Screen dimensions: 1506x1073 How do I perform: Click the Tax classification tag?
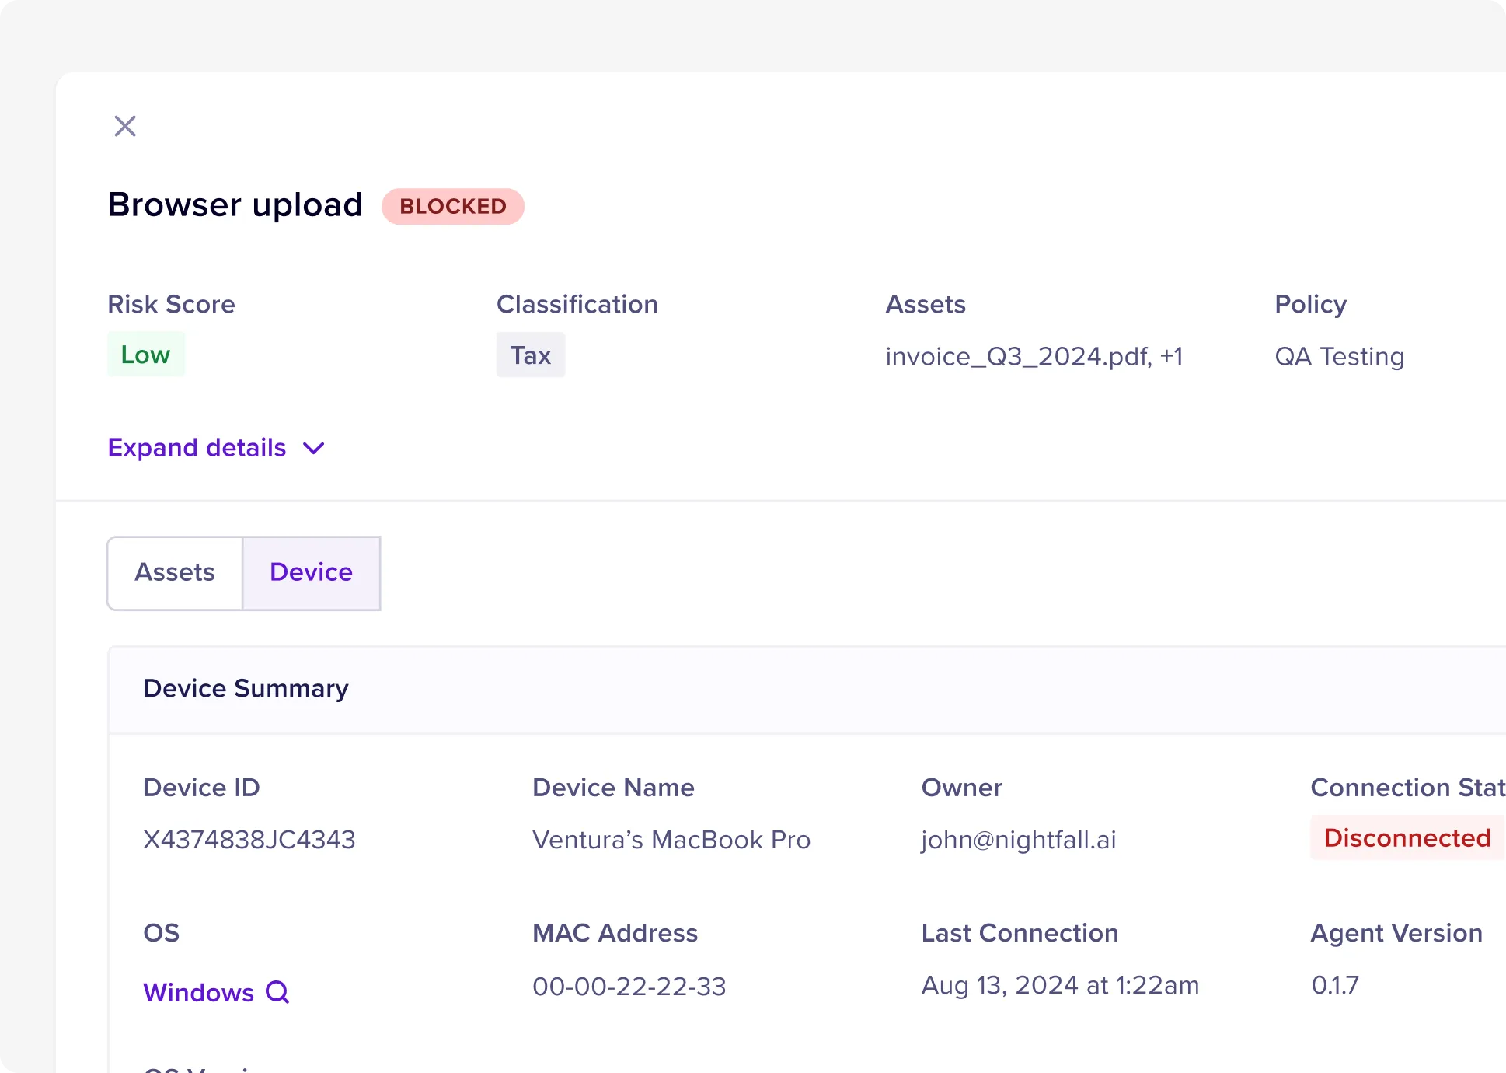(x=530, y=355)
